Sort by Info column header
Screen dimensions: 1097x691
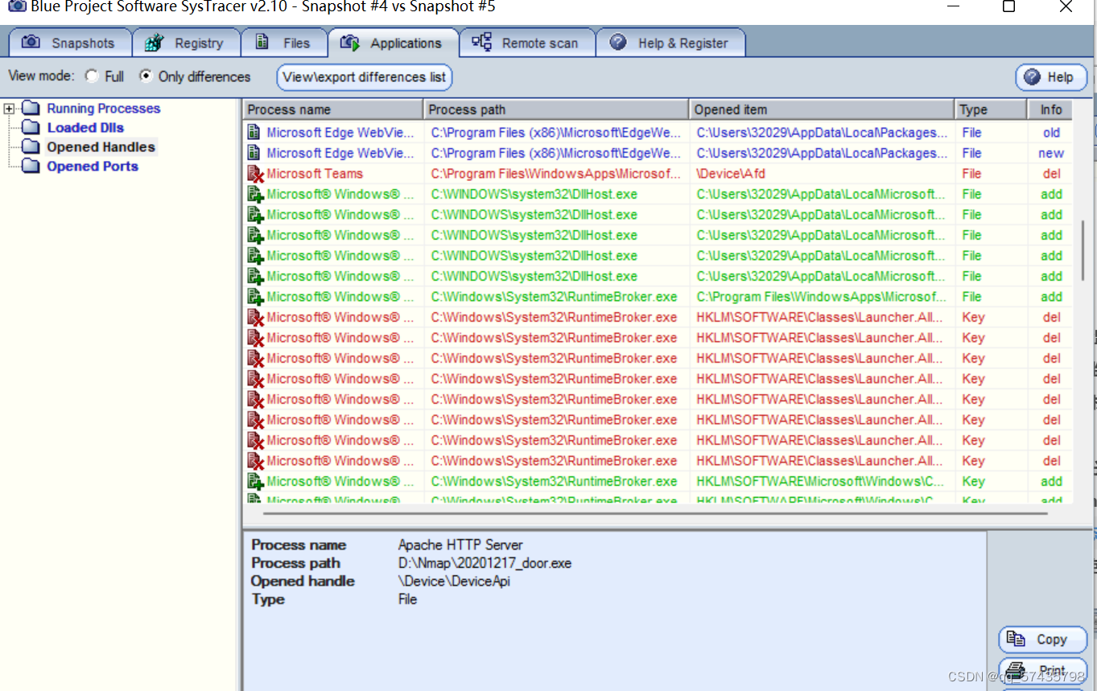pyautogui.click(x=1050, y=109)
